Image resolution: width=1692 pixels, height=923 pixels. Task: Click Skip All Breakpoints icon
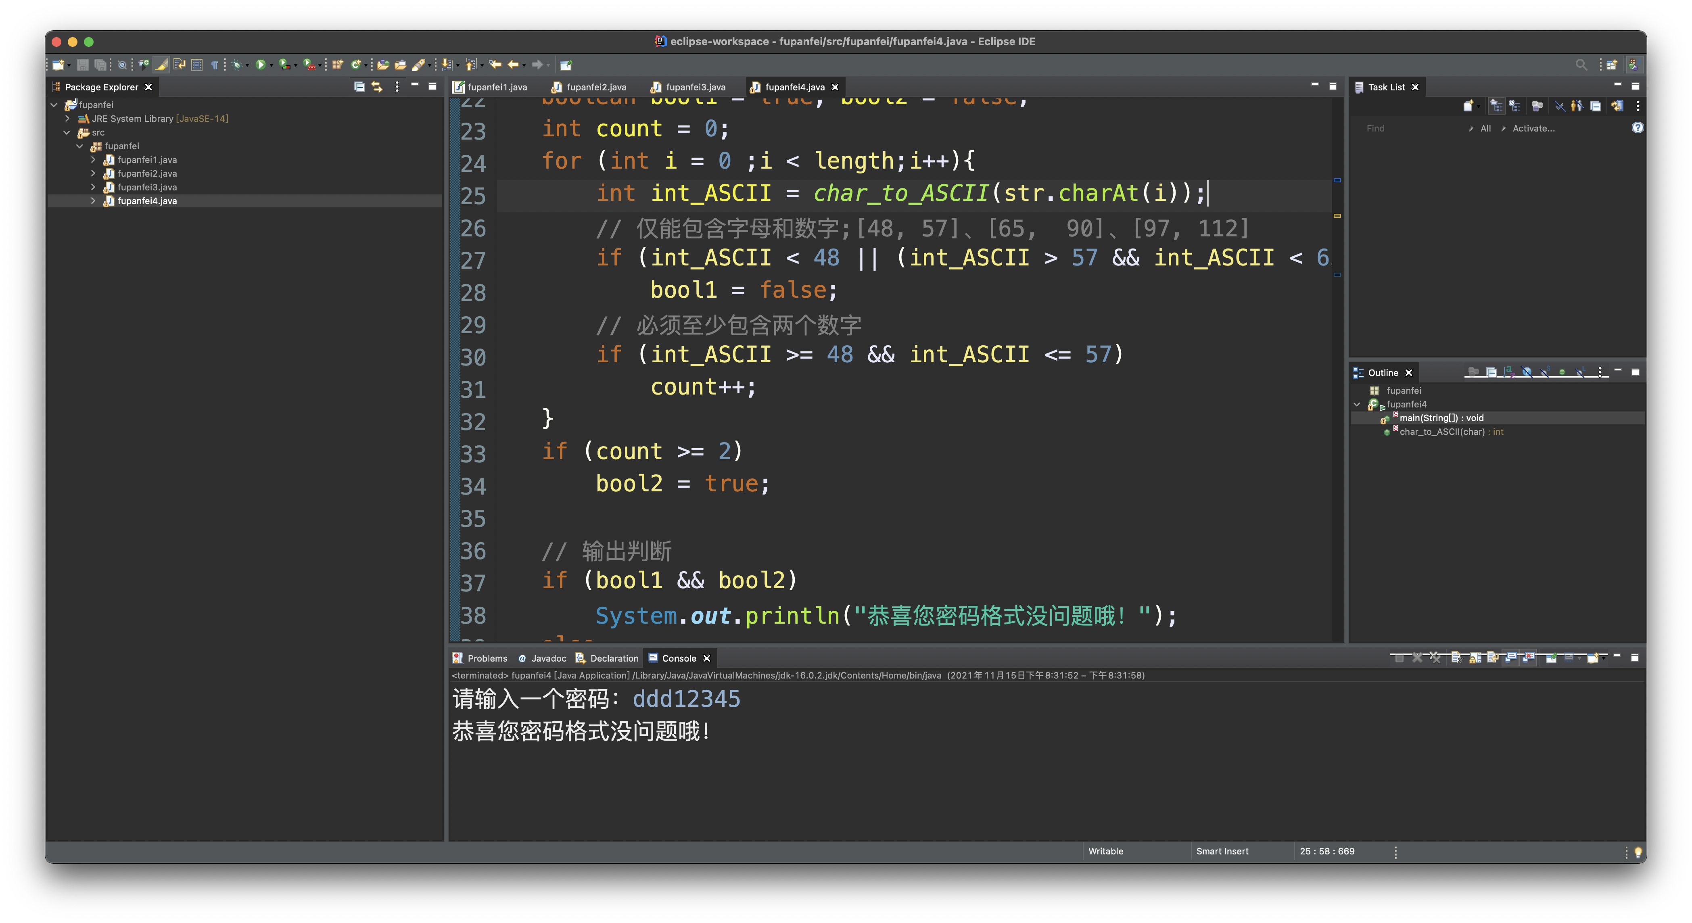[122, 65]
